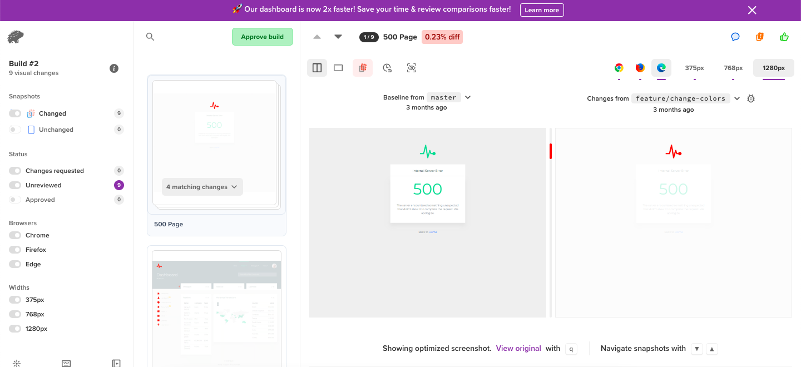Click the Percy hedgehog logo
801x367 pixels.
16,37
